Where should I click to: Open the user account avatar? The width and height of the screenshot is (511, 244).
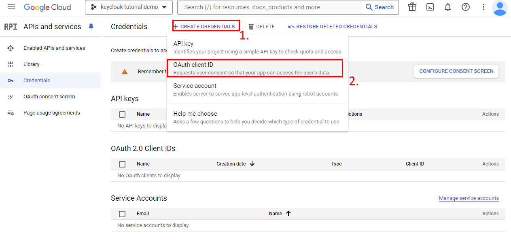pos(500,8)
